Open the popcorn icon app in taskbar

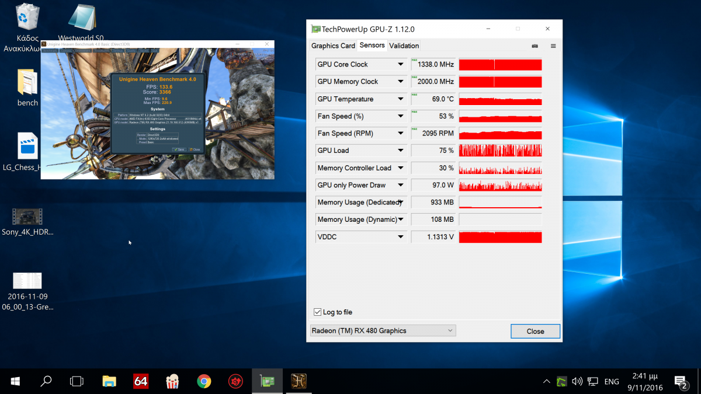(172, 381)
